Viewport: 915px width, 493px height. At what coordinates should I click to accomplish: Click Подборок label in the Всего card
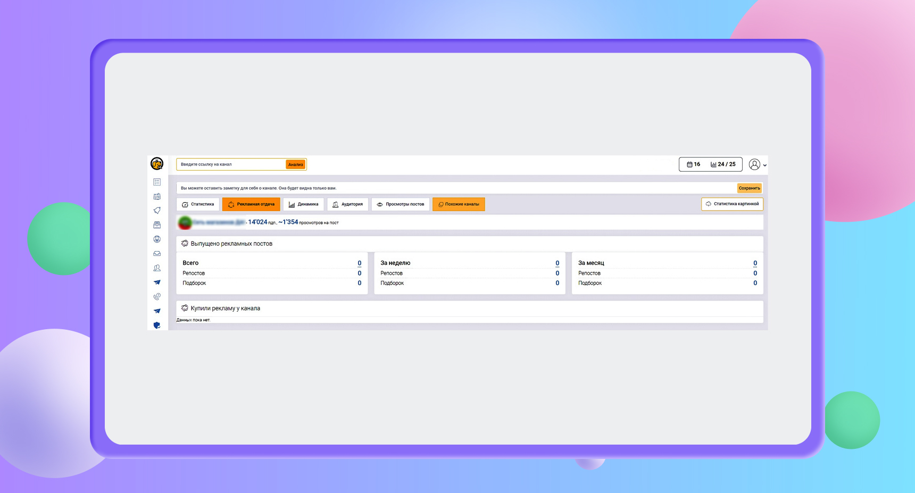[194, 283]
